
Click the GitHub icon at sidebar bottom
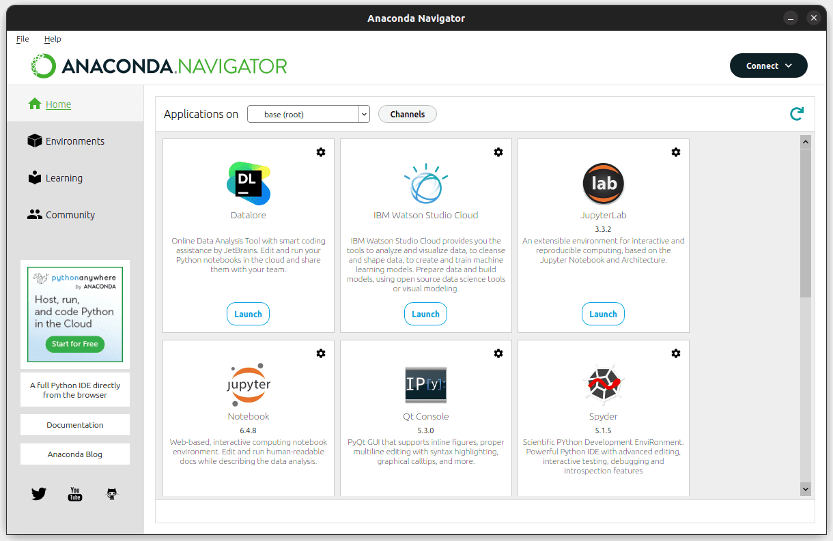(x=111, y=494)
